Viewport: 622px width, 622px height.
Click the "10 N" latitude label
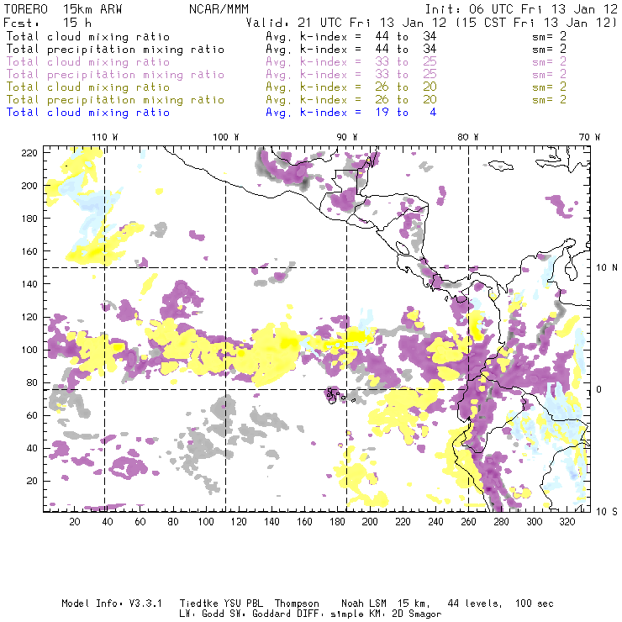coord(607,268)
